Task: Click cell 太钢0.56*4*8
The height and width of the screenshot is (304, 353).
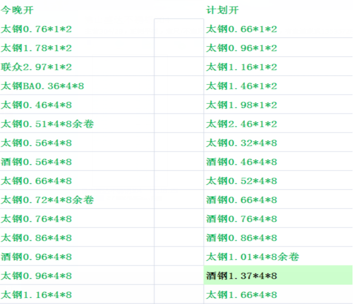Action: tap(77, 142)
